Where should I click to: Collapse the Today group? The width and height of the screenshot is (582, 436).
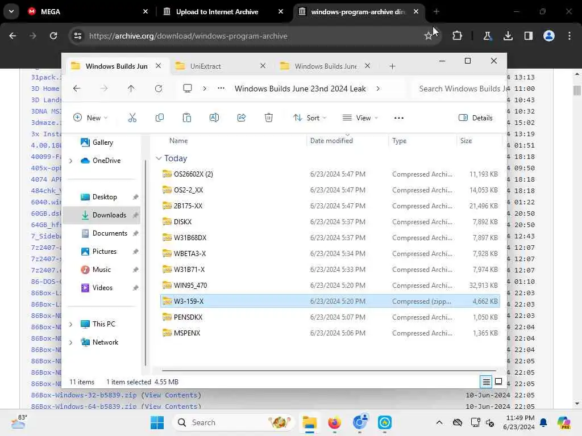tap(159, 158)
